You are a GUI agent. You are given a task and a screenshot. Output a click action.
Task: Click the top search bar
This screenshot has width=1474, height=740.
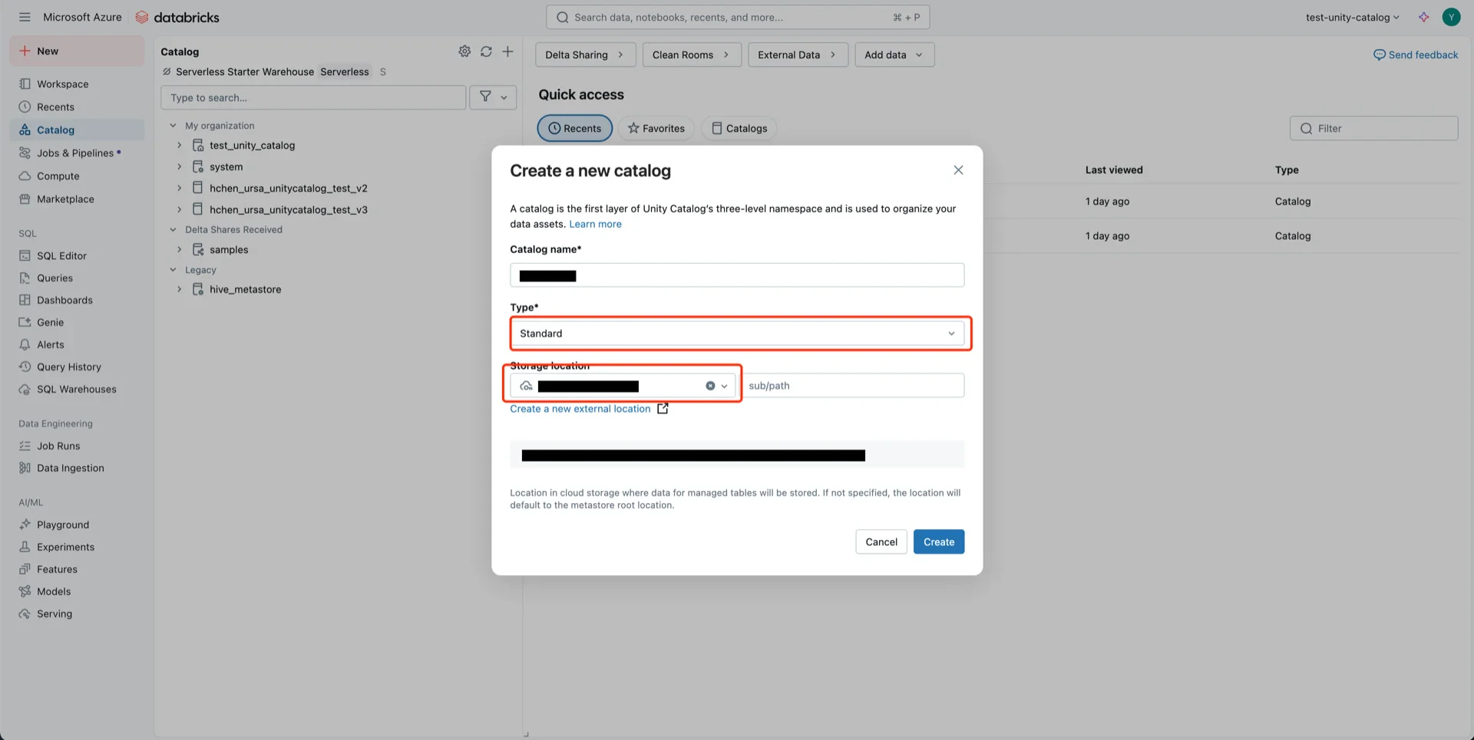(x=738, y=17)
